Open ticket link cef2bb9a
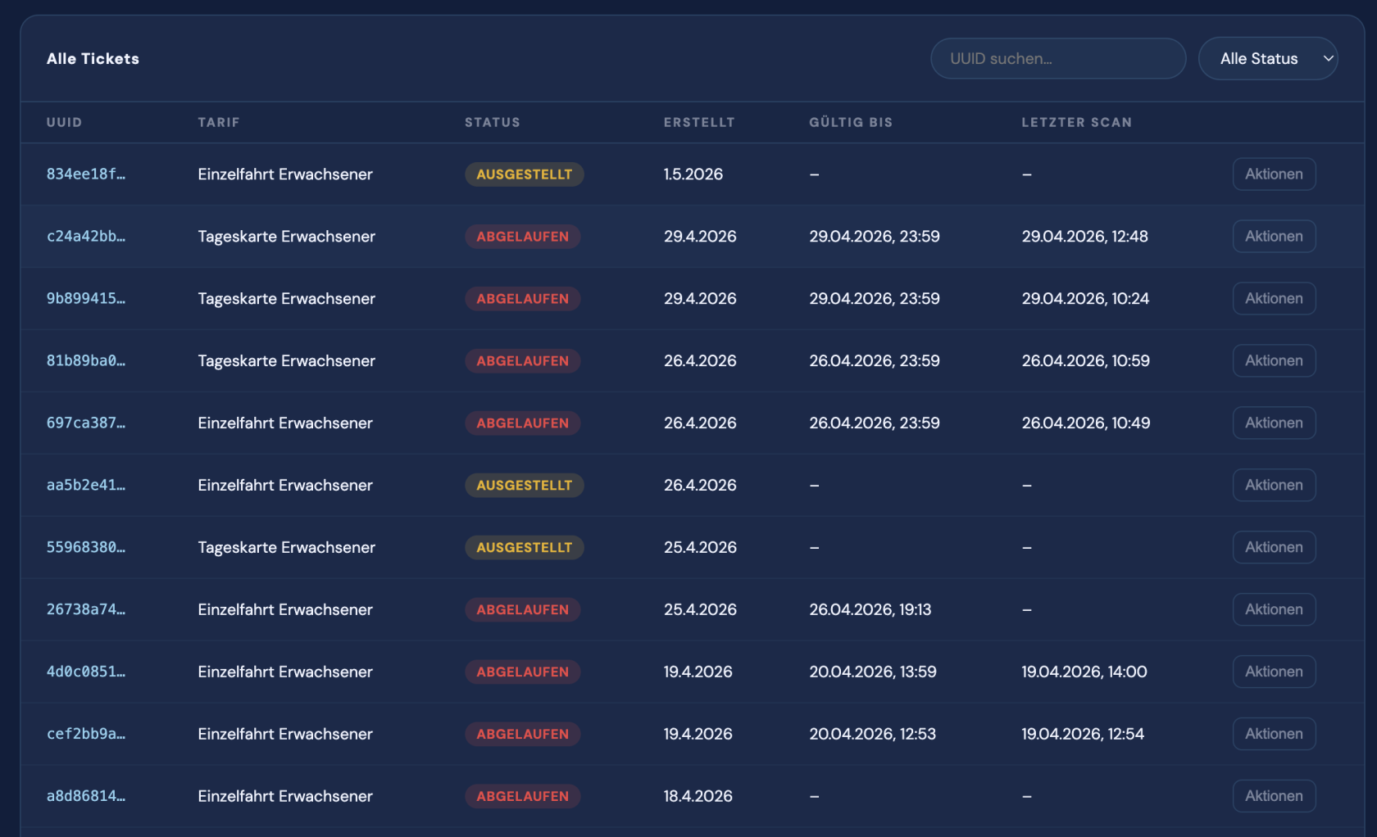The image size is (1377, 837). (x=86, y=734)
